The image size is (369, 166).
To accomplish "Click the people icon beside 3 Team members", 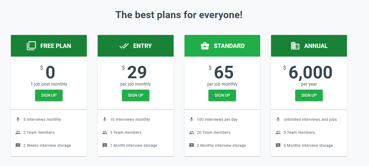I will click(x=105, y=132).
